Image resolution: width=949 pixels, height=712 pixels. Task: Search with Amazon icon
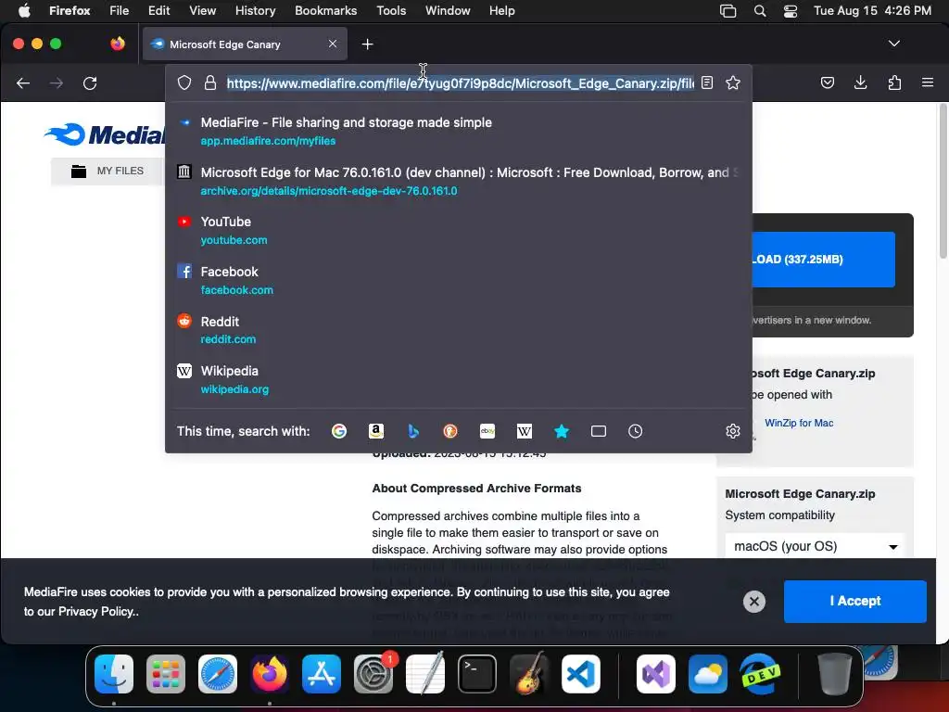point(376,431)
